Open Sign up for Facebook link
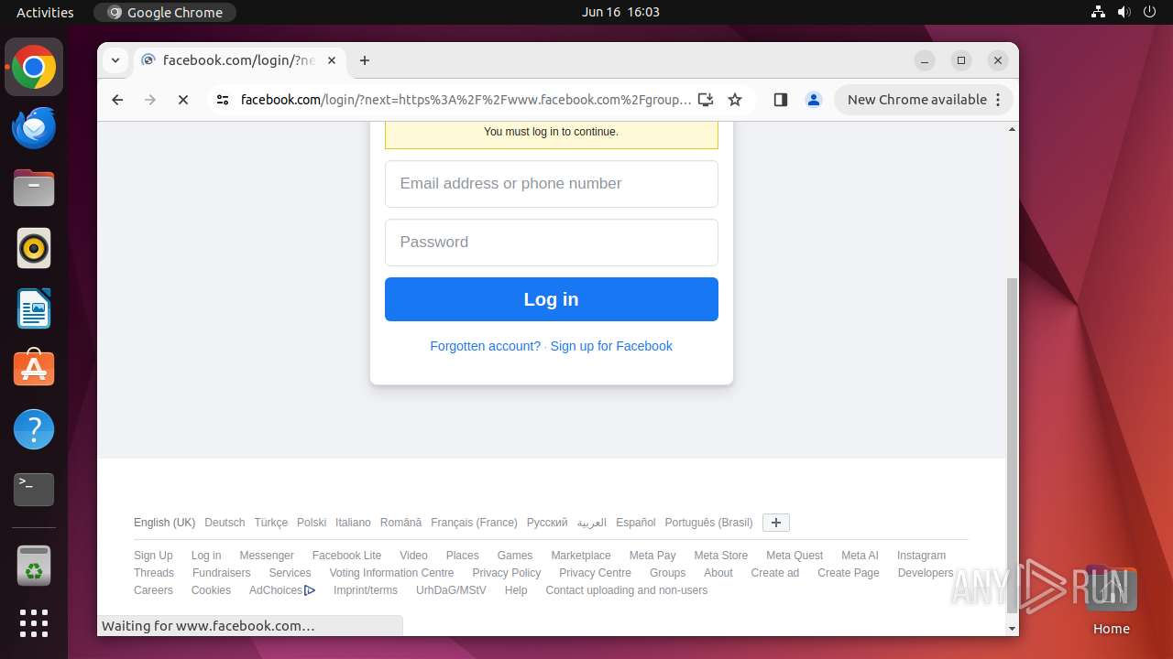The height and width of the screenshot is (659, 1173). click(611, 346)
